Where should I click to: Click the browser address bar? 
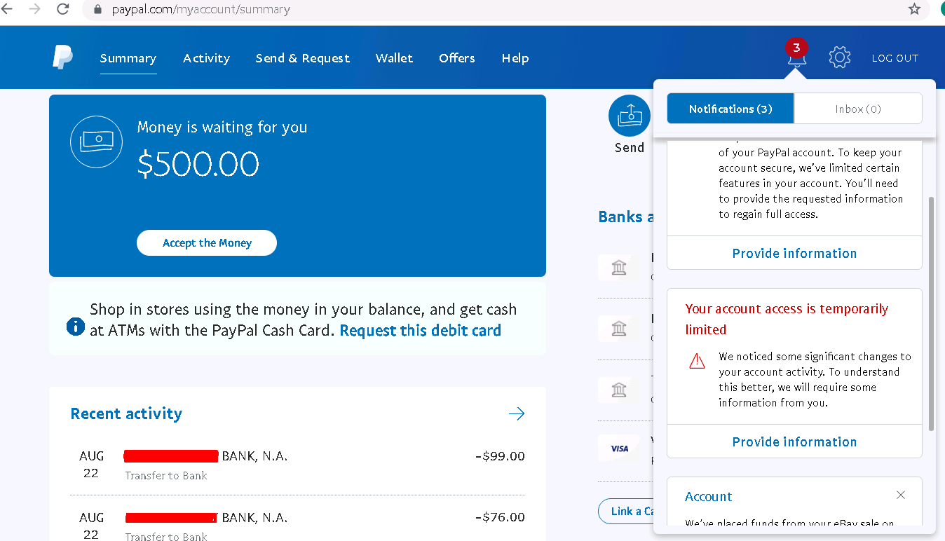click(x=491, y=10)
